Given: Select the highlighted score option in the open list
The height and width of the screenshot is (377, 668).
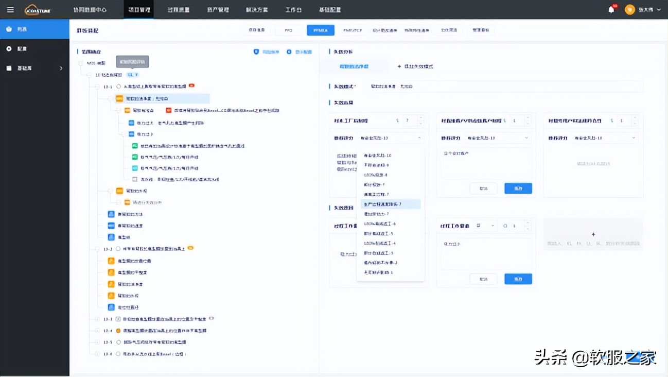Looking at the screenshot, I should pyautogui.click(x=390, y=204).
